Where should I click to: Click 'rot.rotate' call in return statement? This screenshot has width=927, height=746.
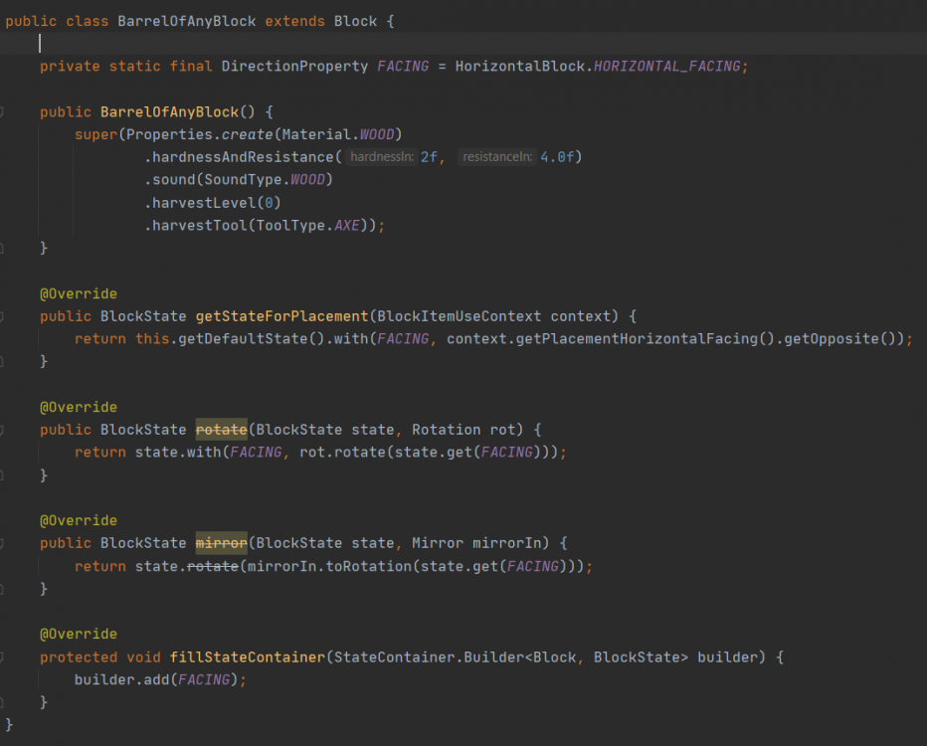(342, 453)
